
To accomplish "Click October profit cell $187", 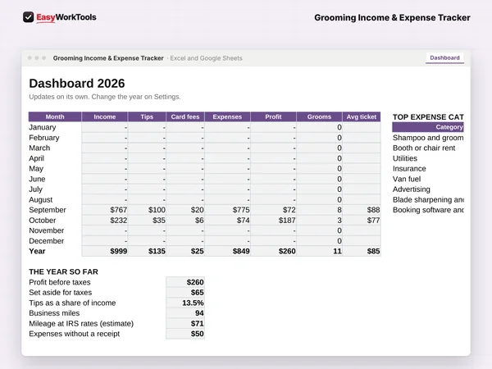I will pos(273,221).
